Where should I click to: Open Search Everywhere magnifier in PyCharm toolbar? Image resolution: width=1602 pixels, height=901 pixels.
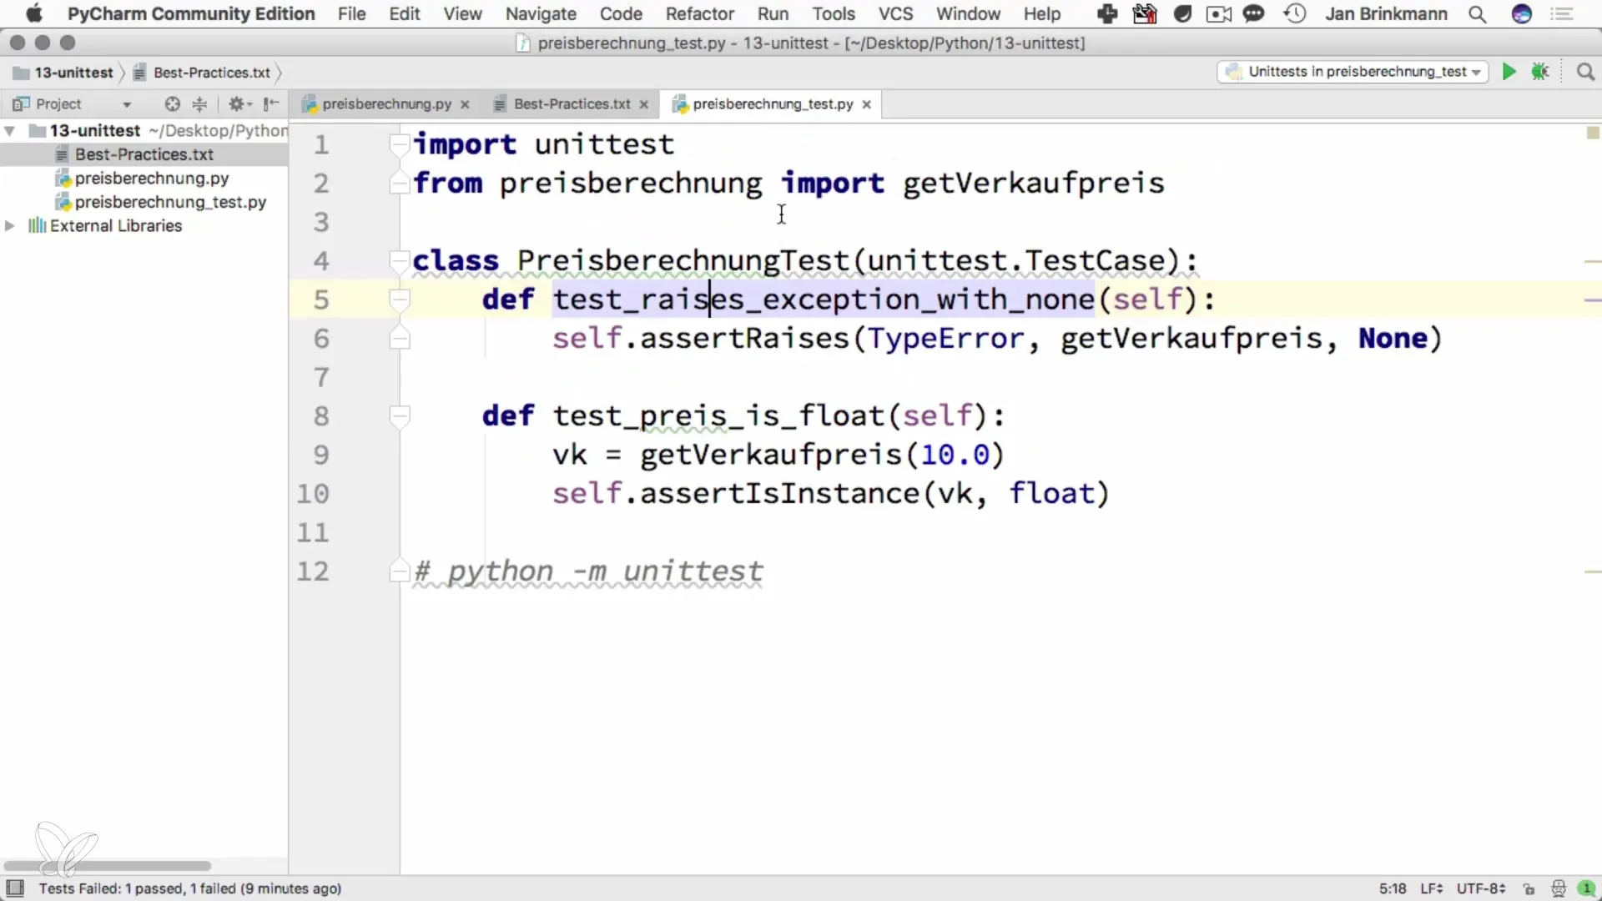(x=1585, y=72)
